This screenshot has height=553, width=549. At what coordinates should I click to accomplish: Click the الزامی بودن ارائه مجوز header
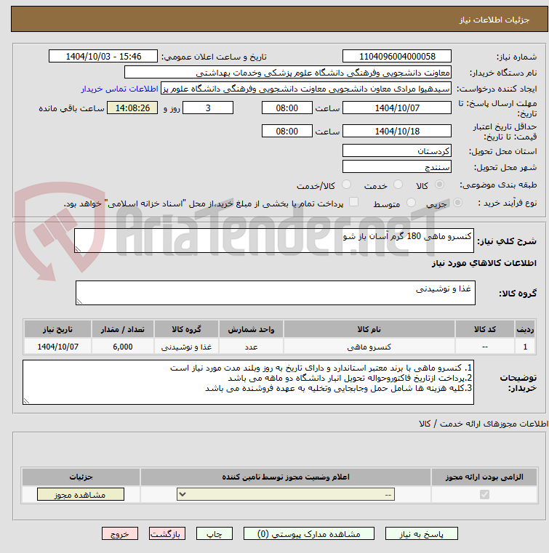pos(484,477)
